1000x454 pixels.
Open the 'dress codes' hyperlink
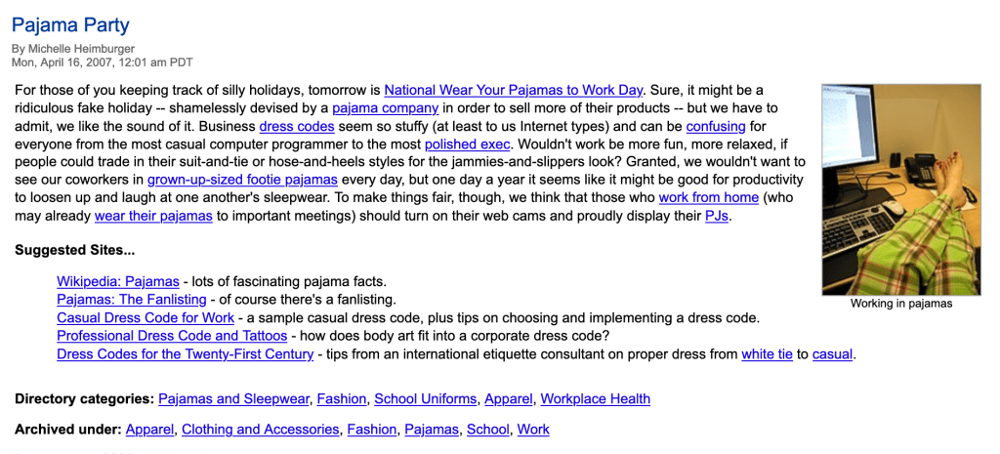[x=297, y=126]
